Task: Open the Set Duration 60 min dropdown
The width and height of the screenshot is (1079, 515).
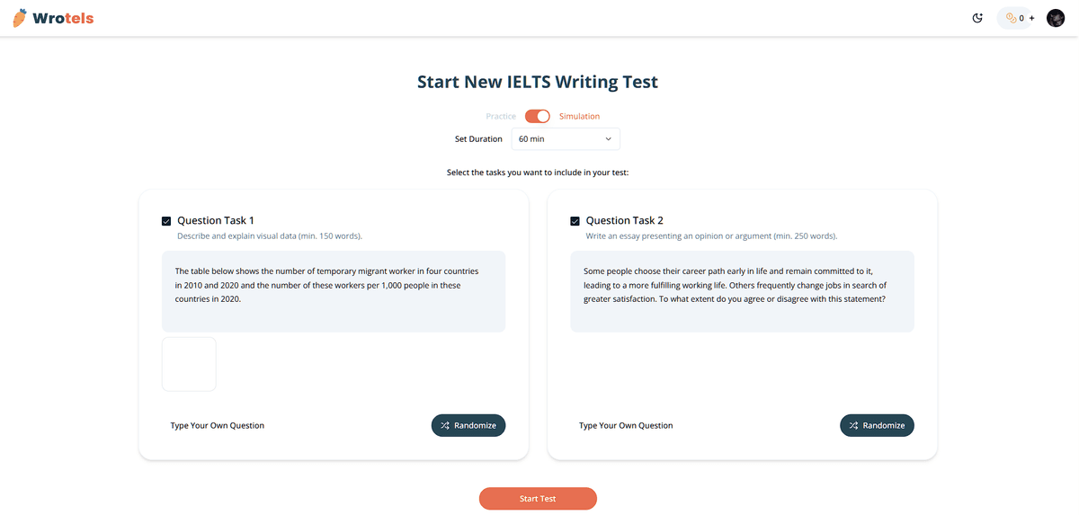Action: pyautogui.click(x=565, y=139)
